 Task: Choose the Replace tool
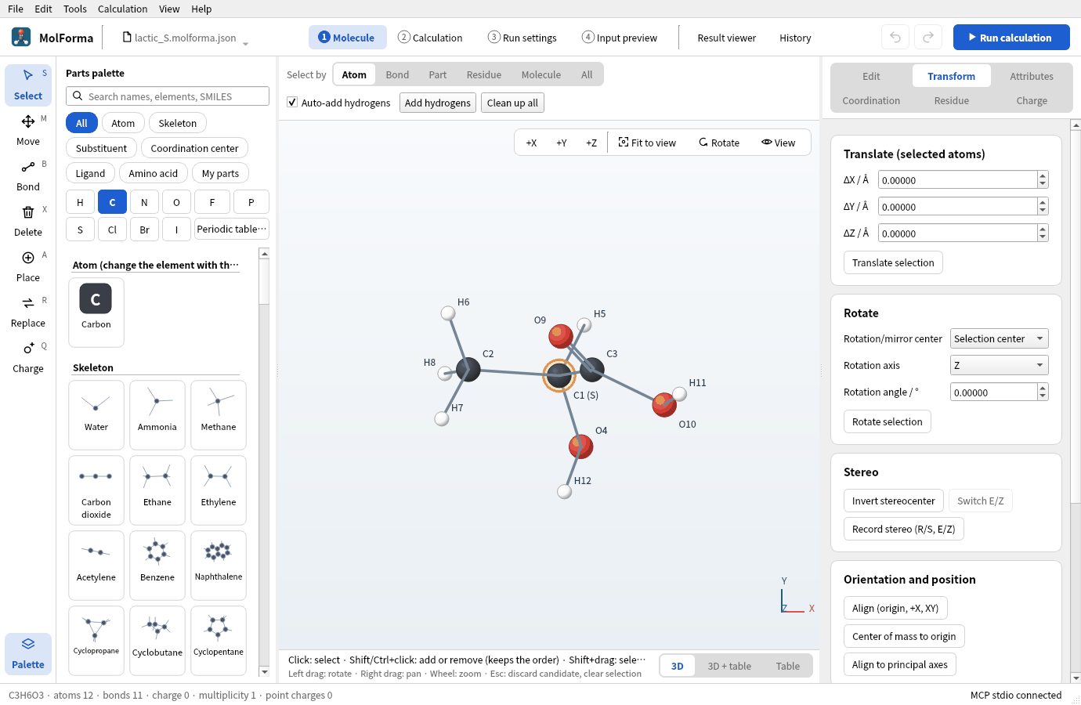(x=28, y=312)
